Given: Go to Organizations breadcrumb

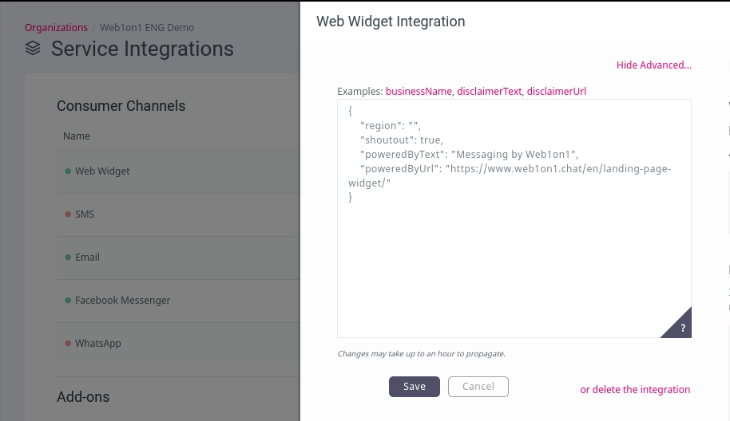Looking at the screenshot, I should [x=57, y=27].
